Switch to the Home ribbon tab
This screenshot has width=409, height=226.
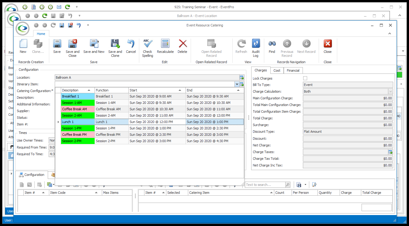[x=41, y=34]
